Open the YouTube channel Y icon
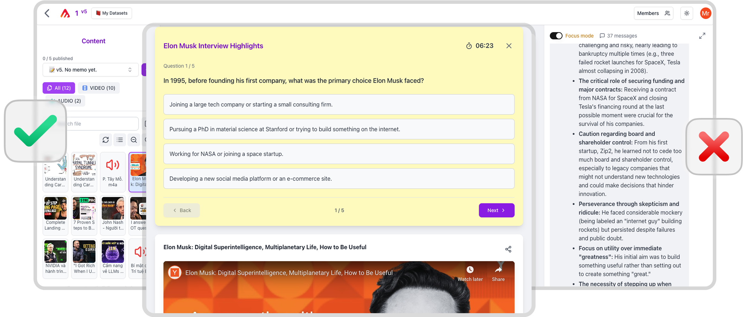 click(175, 273)
